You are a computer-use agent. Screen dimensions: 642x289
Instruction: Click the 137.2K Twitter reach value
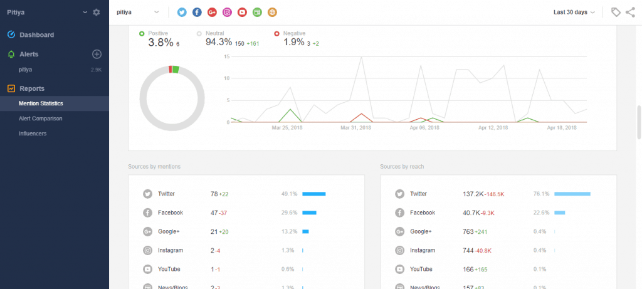tap(473, 194)
